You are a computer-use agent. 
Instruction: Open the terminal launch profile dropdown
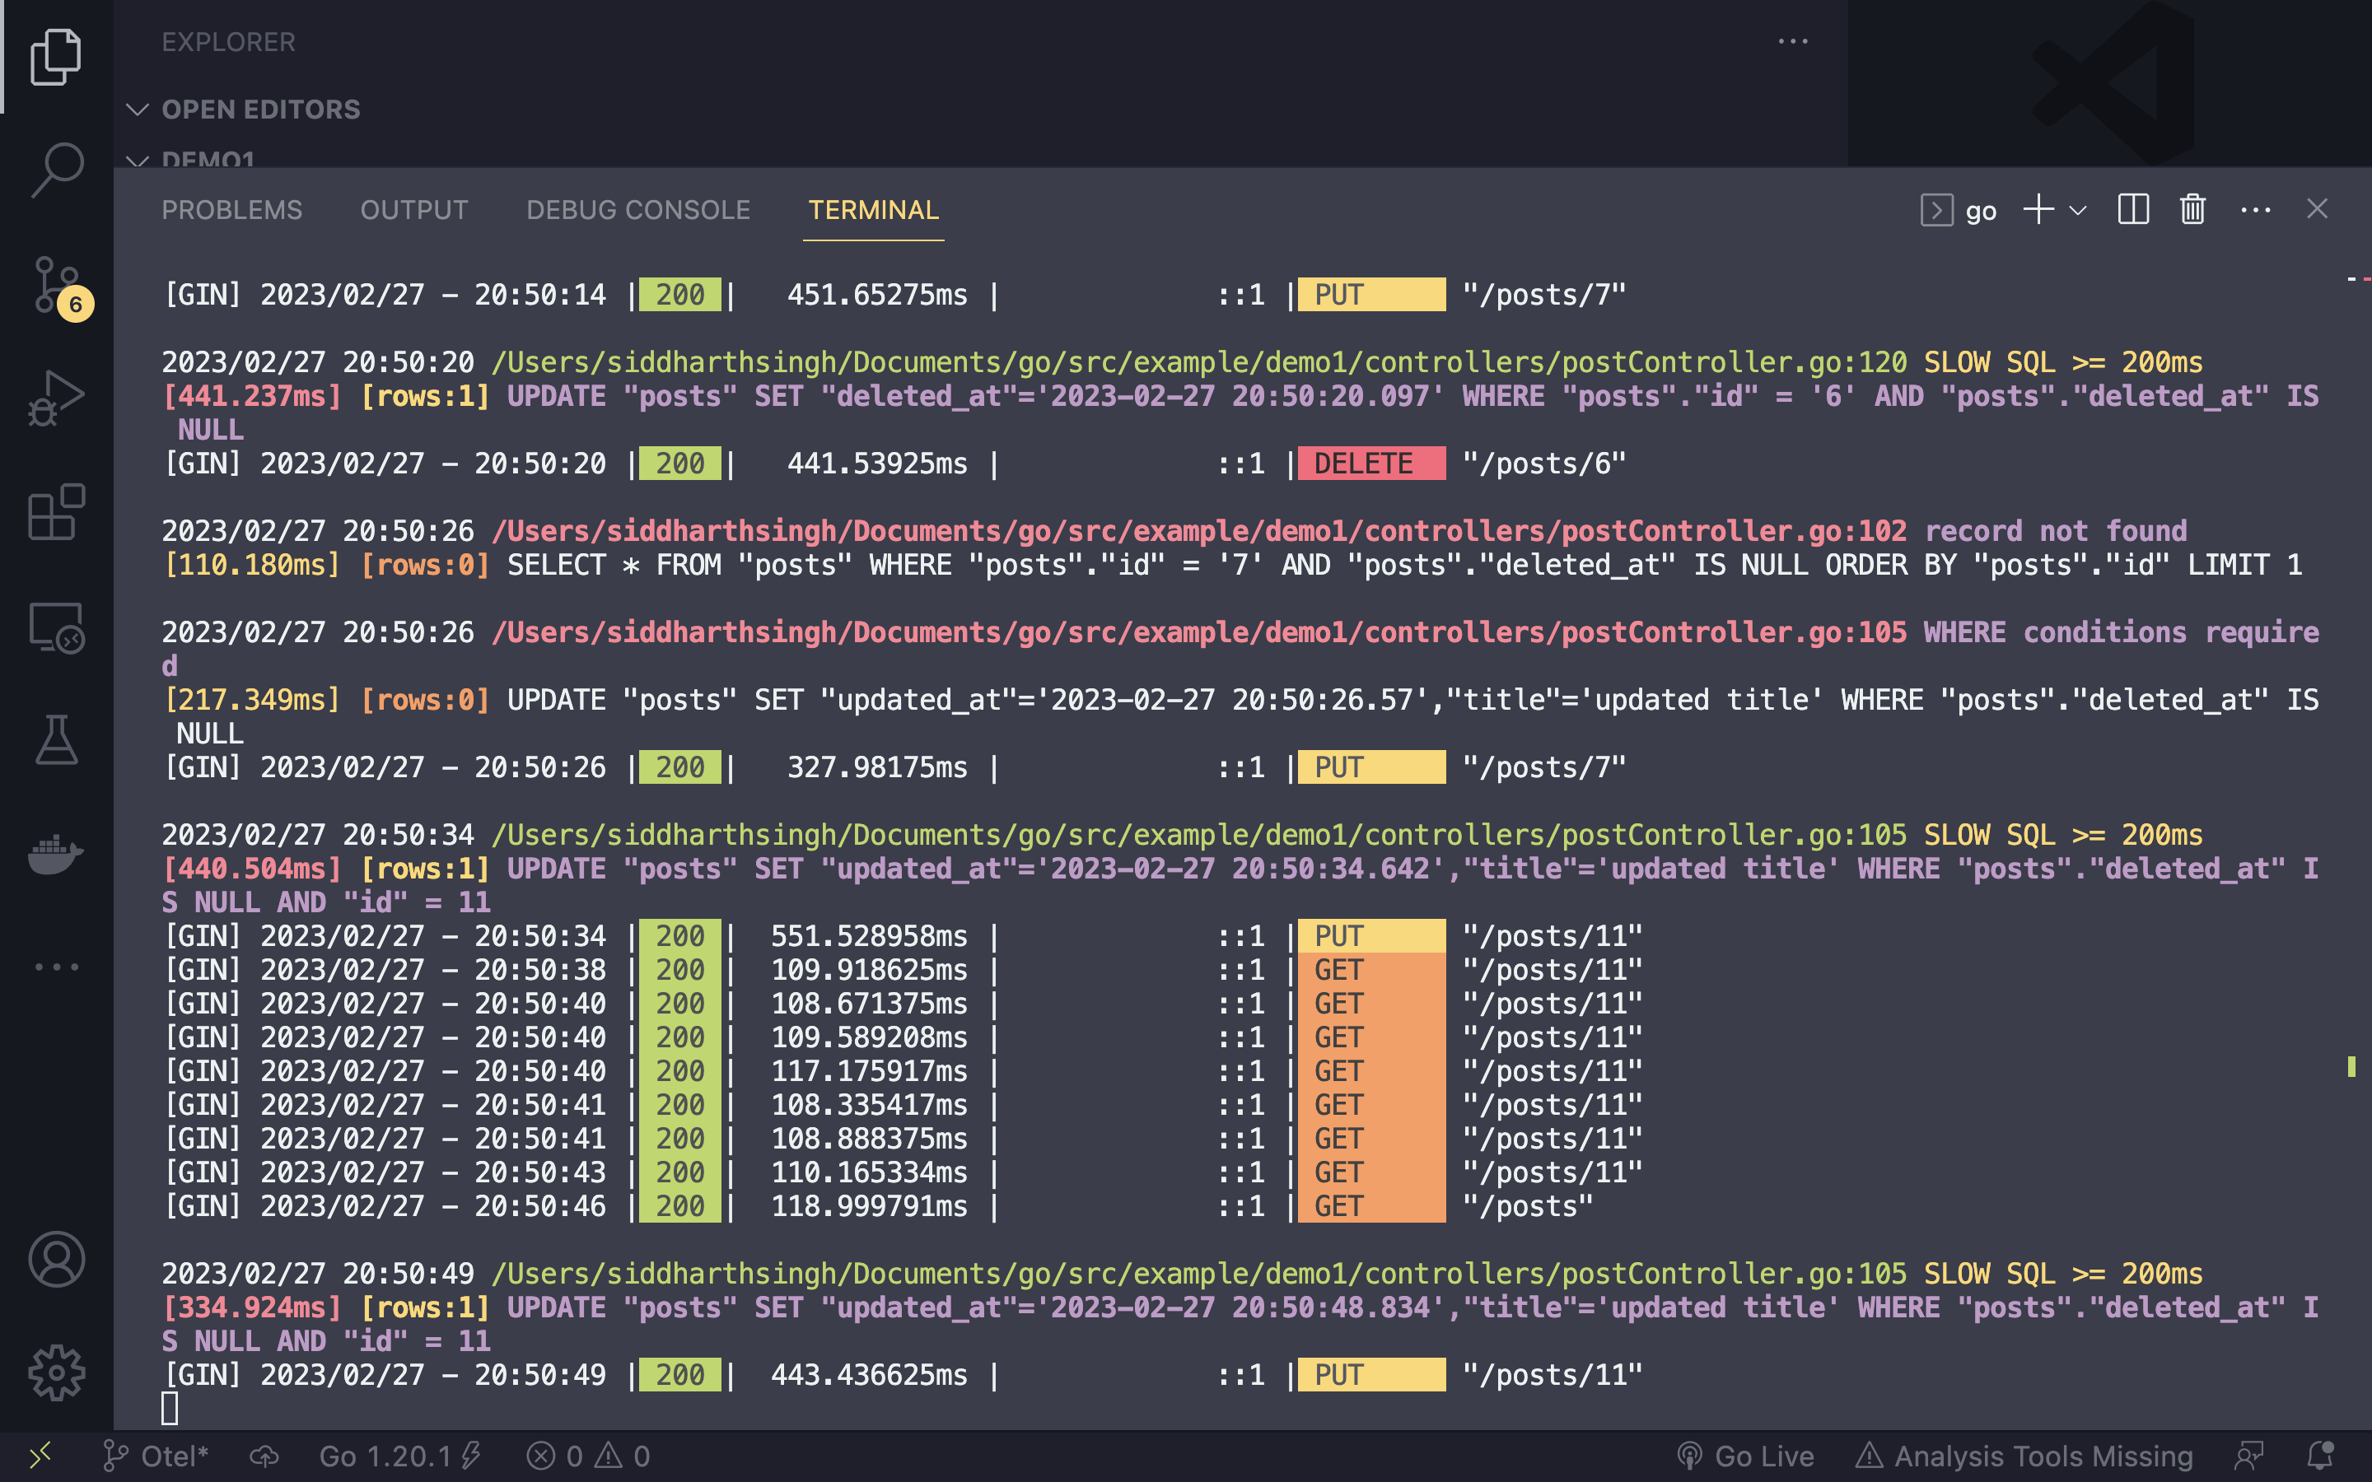click(x=2077, y=210)
